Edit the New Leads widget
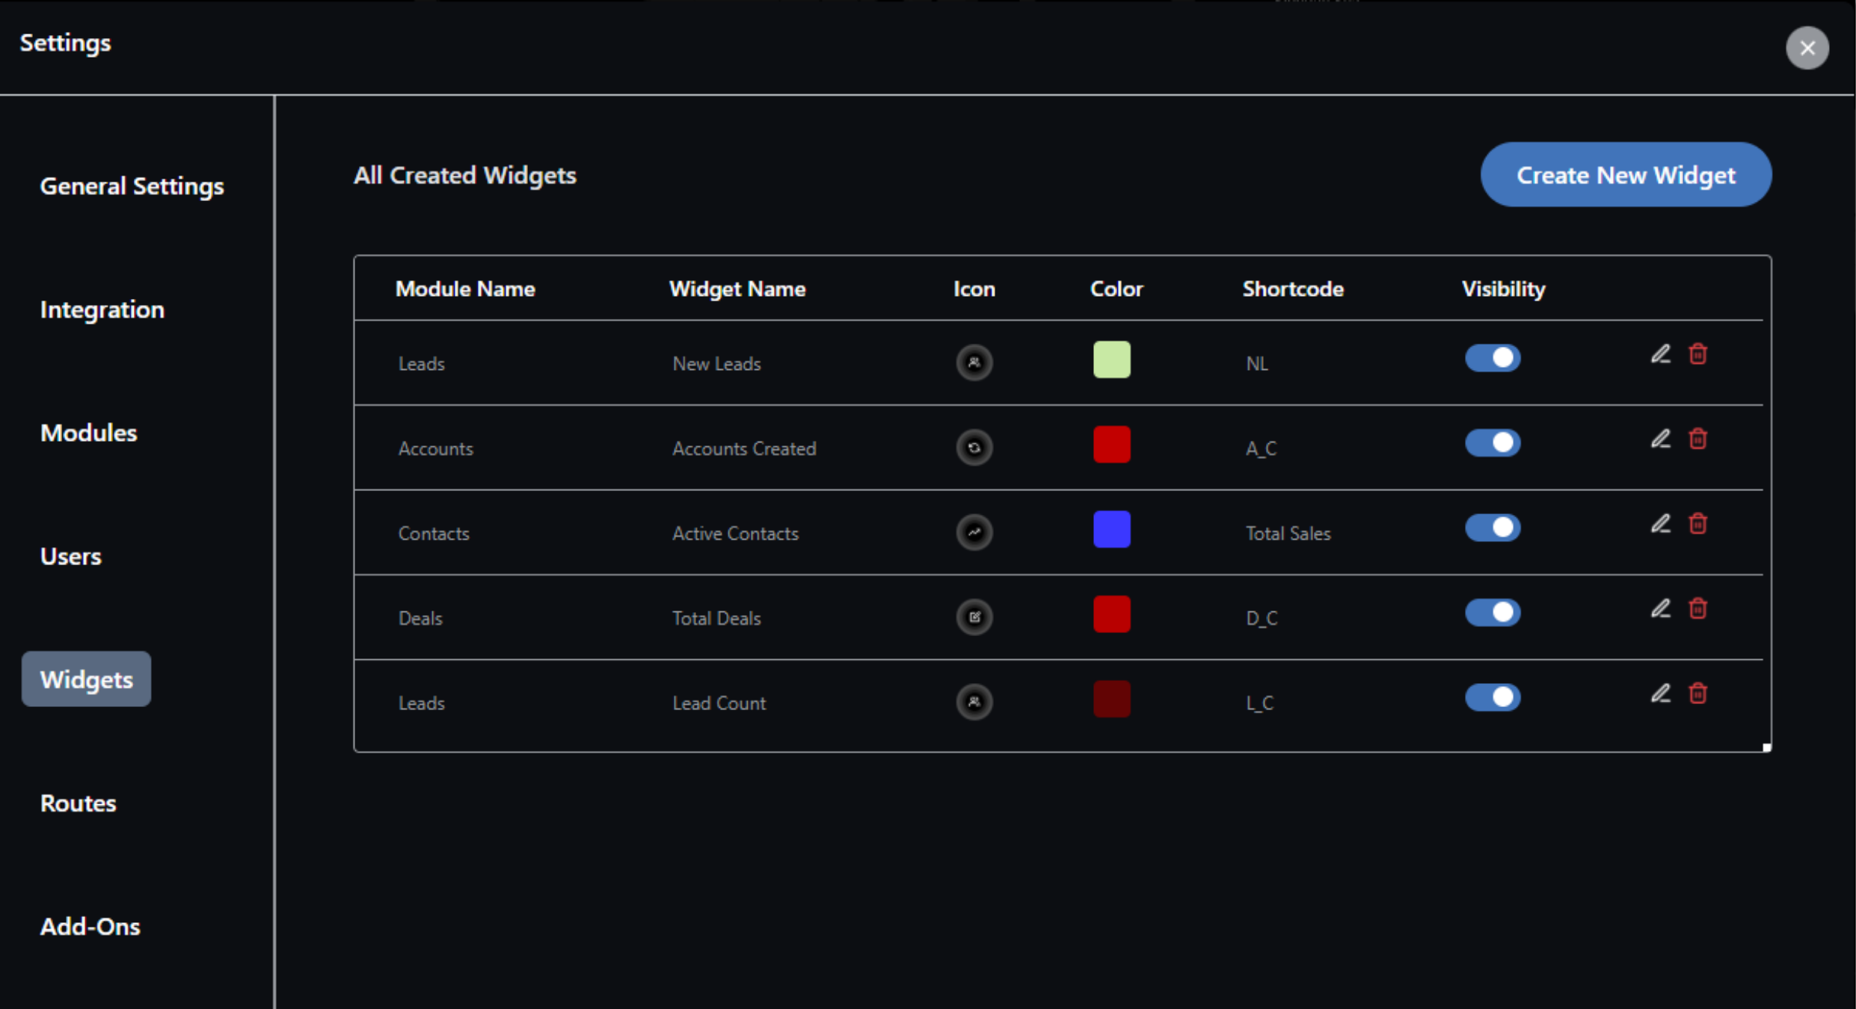Image resolution: width=1856 pixels, height=1009 pixels. (x=1661, y=354)
